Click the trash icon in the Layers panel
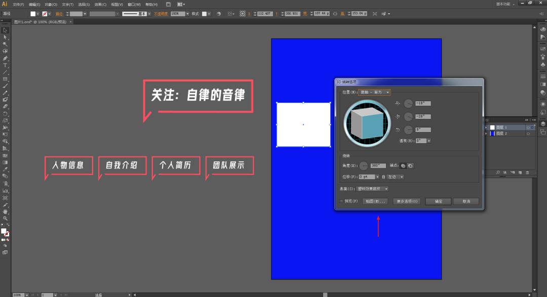 click(x=527, y=172)
